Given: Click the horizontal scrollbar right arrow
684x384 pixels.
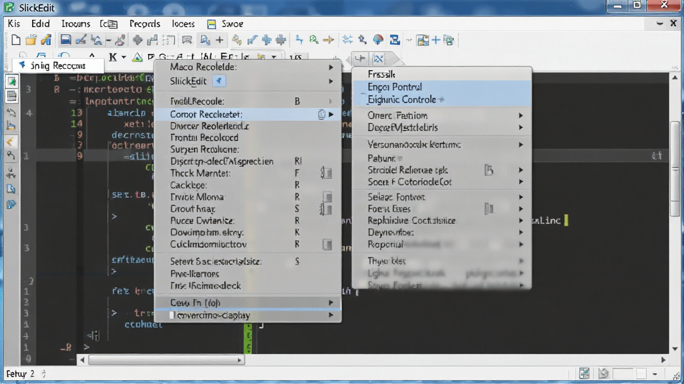Looking at the screenshot, I should (663, 360).
